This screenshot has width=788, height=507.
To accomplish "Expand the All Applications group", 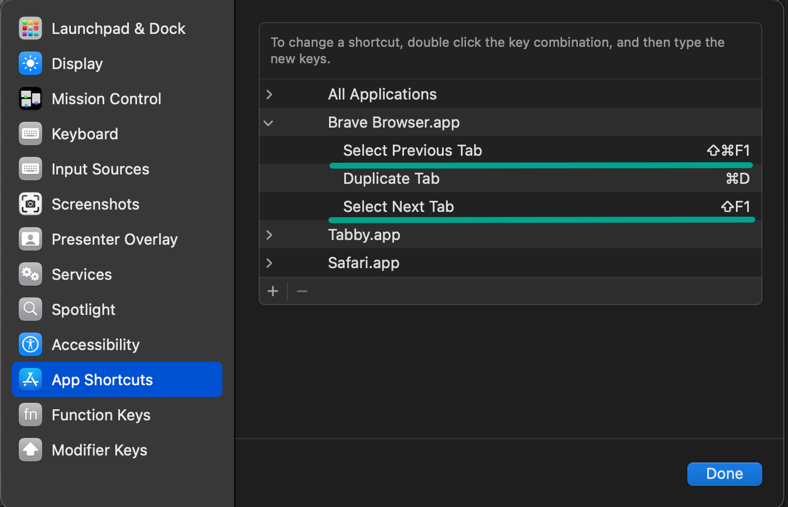I will [269, 94].
